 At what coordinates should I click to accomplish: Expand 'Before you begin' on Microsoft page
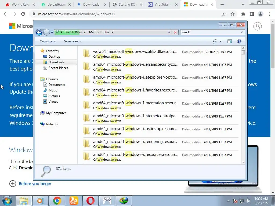pyautogui.click(x=30, y=183)
